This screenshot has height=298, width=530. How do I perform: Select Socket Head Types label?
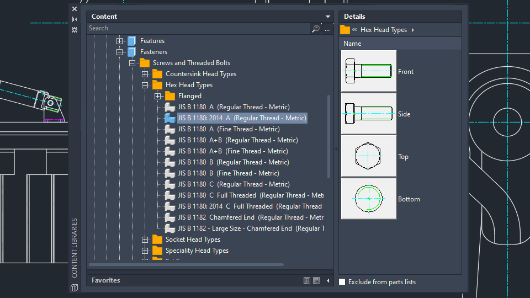[193, 240]
